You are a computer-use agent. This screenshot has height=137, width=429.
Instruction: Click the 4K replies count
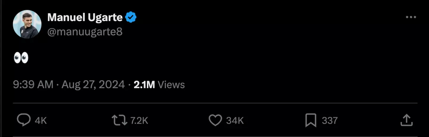pyautogui.click(x=41, y=120)
